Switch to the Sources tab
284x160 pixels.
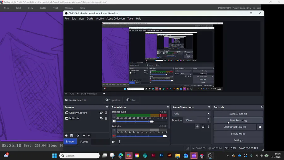click(x=70, y=141)
